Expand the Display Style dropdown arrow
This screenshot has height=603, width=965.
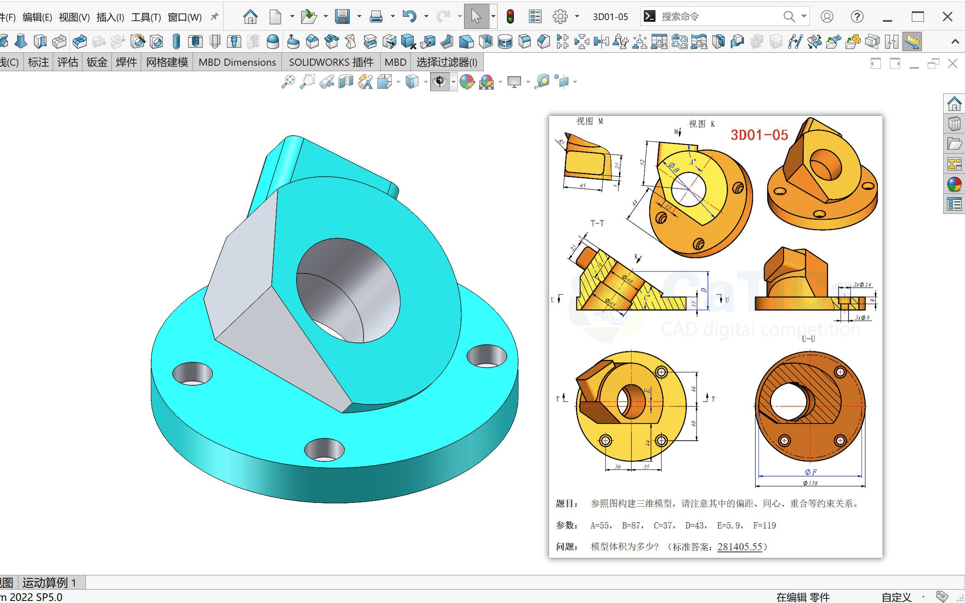pyautogui.click(x=426, y=82)
